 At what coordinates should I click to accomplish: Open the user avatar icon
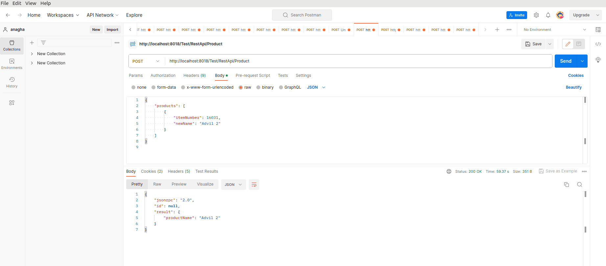click(560, 15)
